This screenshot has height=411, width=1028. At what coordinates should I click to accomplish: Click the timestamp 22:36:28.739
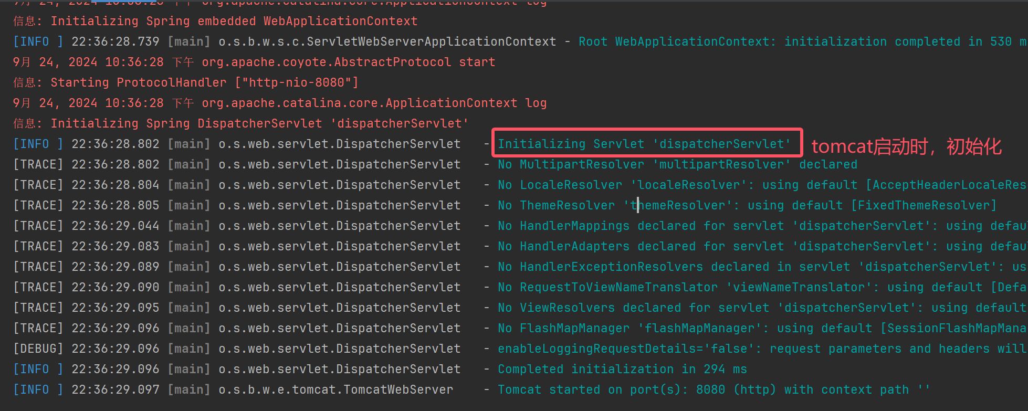pyautogui.click(x=115, y=41)
